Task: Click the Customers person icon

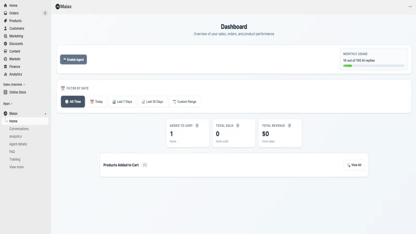Action: (x=5, y=29)
